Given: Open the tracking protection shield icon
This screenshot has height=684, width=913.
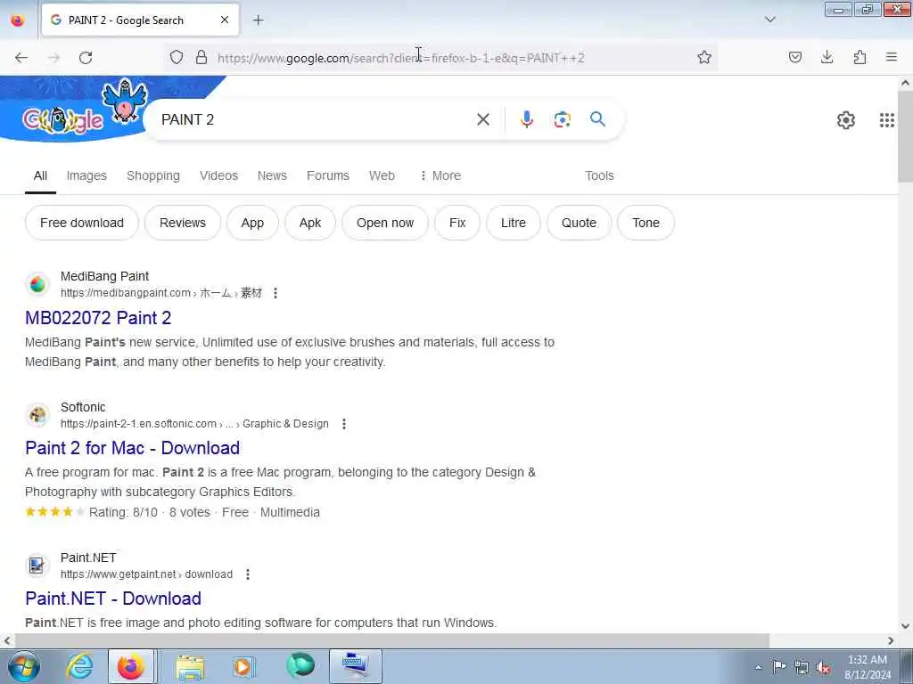Looking at the screenshot, I should click(177, 58).
